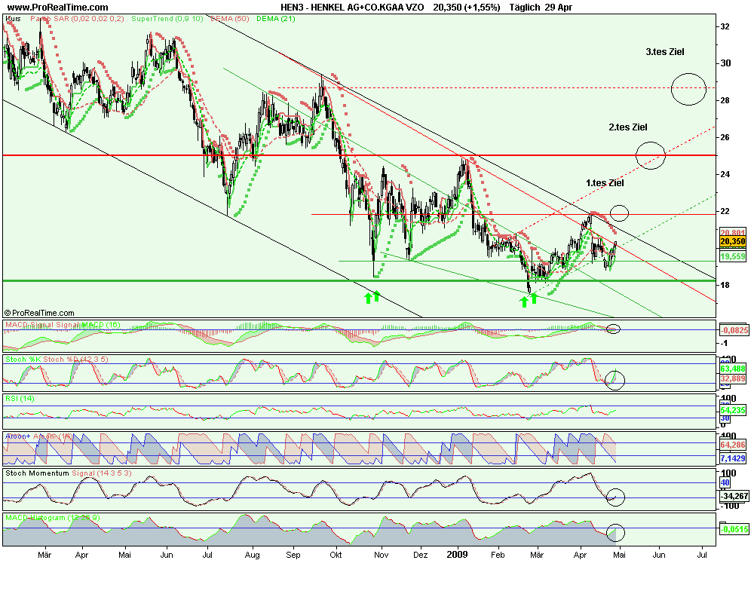This screenshot has height=603, width=754.
Task: Click the -34,267 Stoch Momentum value tag
Action: point(734,496)
